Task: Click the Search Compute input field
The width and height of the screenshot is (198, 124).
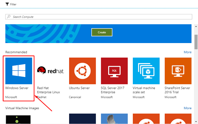Action: pyautogui.click(x=99, y=17)
